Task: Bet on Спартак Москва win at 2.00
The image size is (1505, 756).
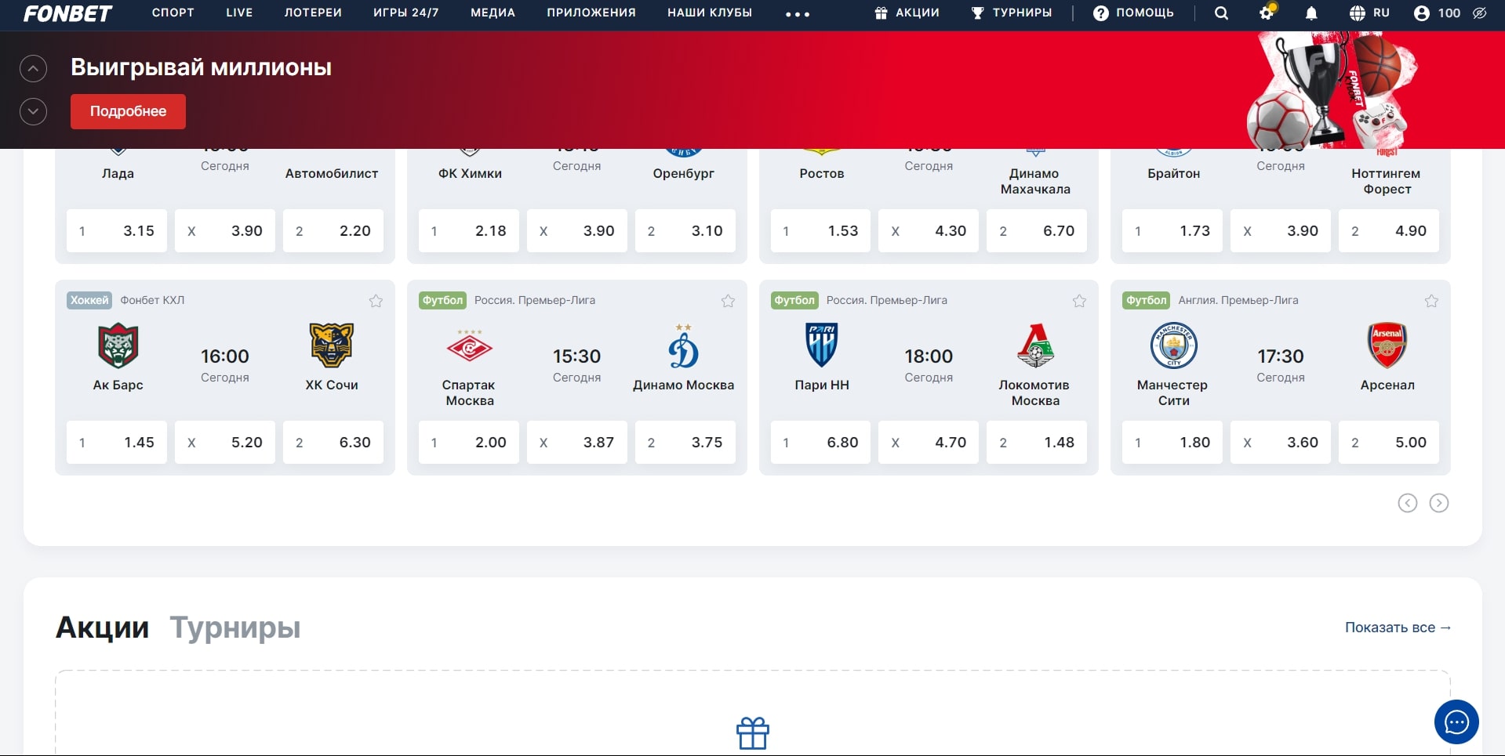Action: [x=469, y=442]
